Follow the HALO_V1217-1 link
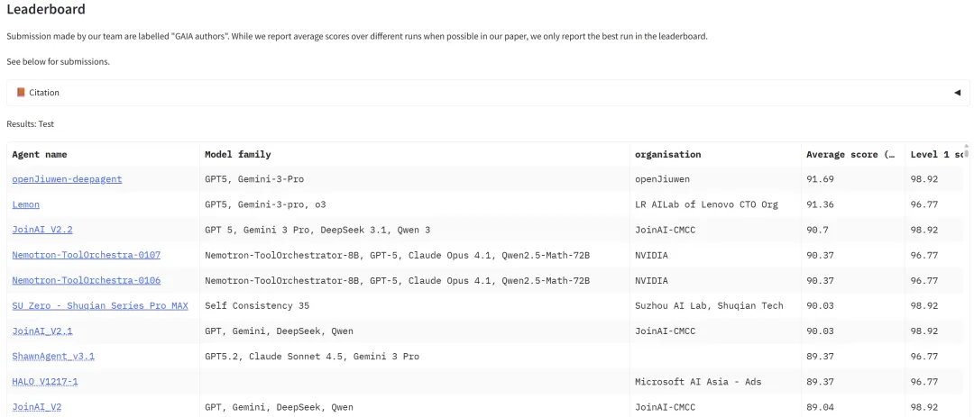 coord(45,382)
